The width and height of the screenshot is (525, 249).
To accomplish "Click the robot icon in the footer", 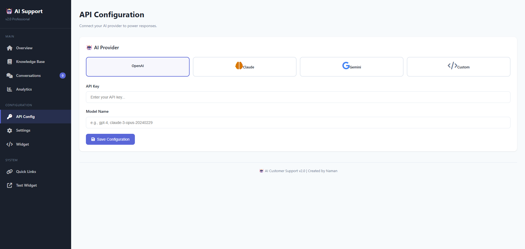I will click(x=261, y=171).
